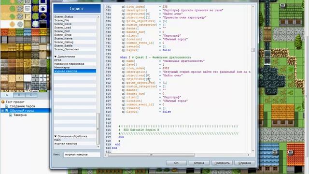Confirm with the OK button
The width and height of the screenshot is (309, 174).
tap(176, 163)
